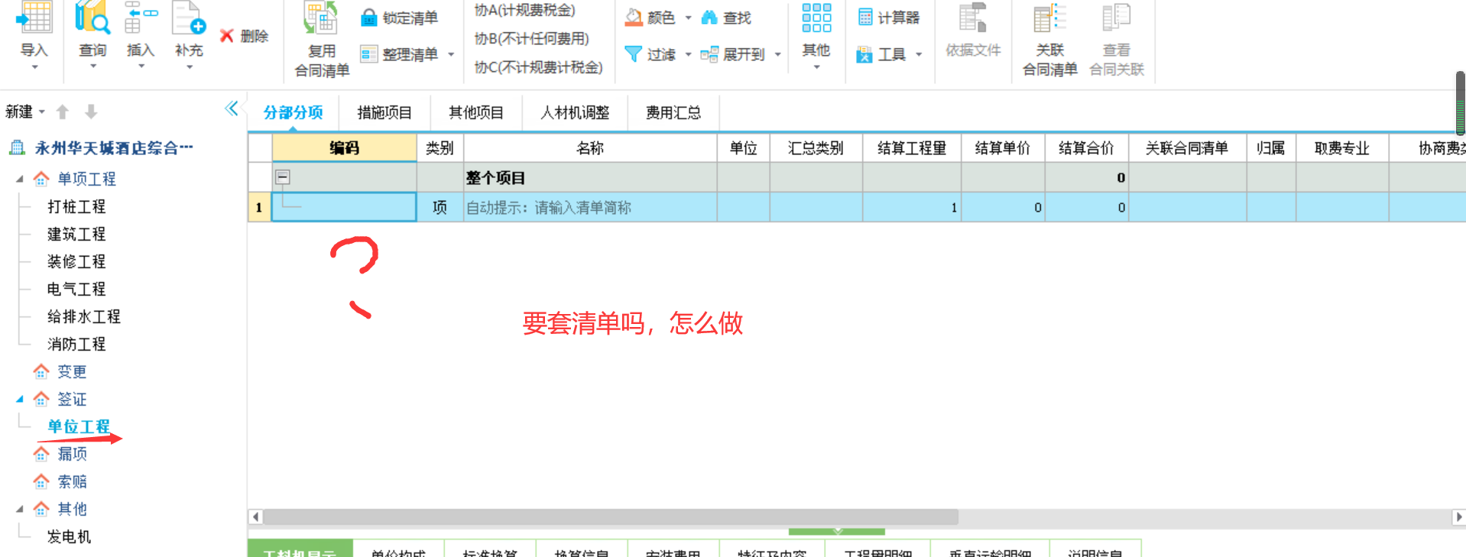
Task: Open the 工具 dropdown arrow
Action: pos(919,54)
